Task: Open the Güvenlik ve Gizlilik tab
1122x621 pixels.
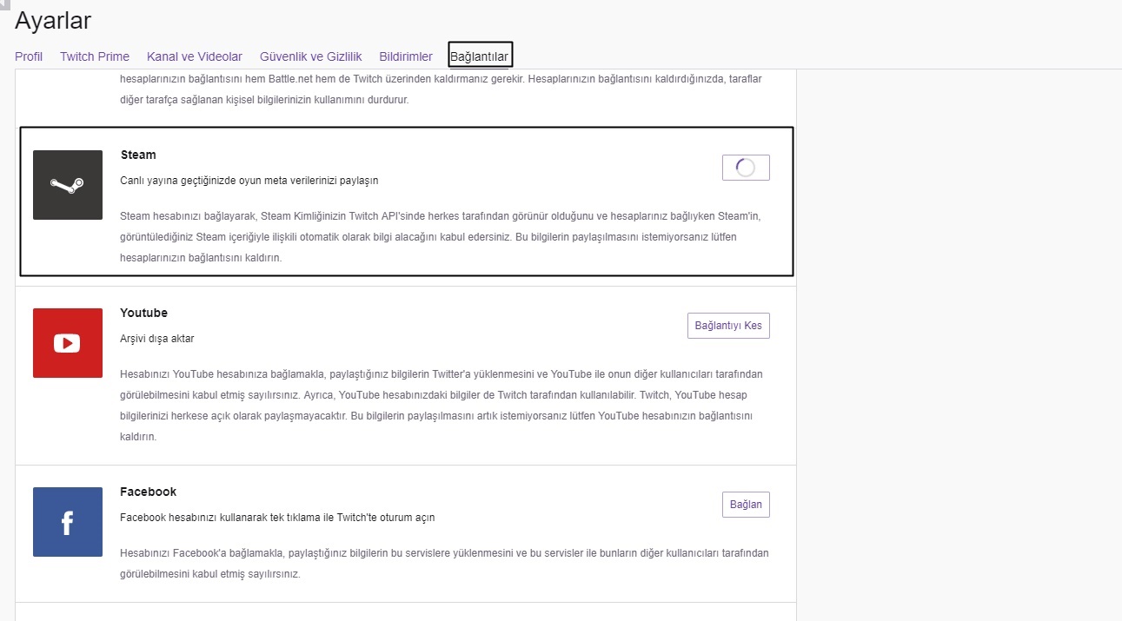Action: pyautogui.click(x=311, y=56)
